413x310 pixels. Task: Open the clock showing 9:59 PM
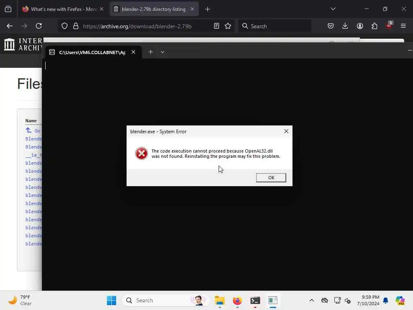click(x=368, y=300)
